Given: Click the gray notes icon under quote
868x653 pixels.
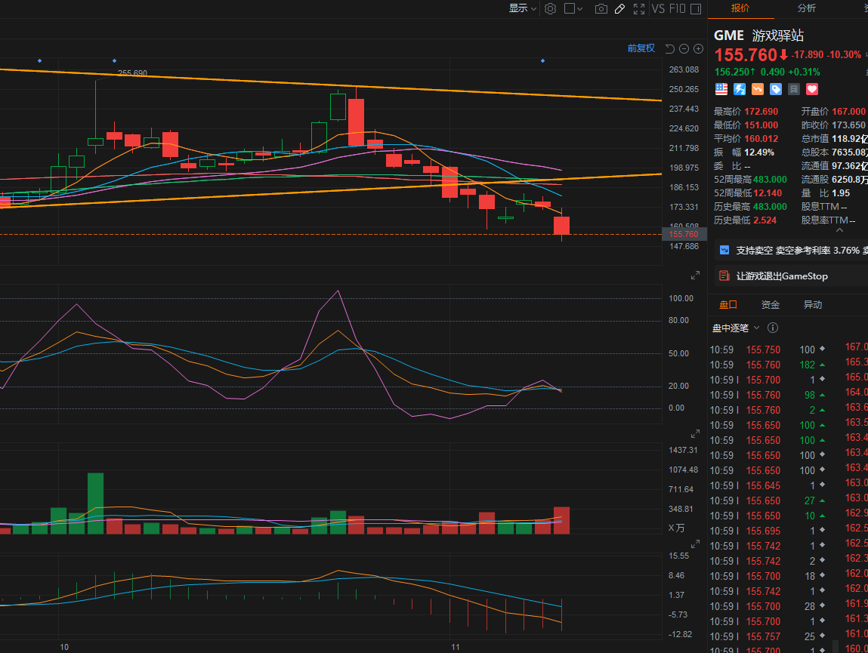Looking at the screenshot, I should click(x=794, y=89).
